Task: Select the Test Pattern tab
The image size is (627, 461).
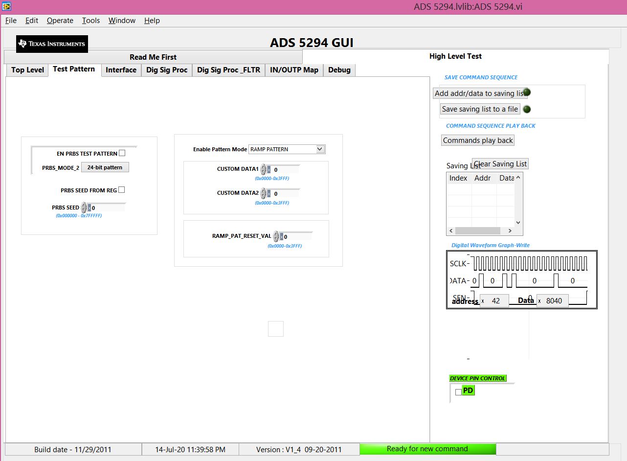Action: pyautogui.click(x=74, y=69)
